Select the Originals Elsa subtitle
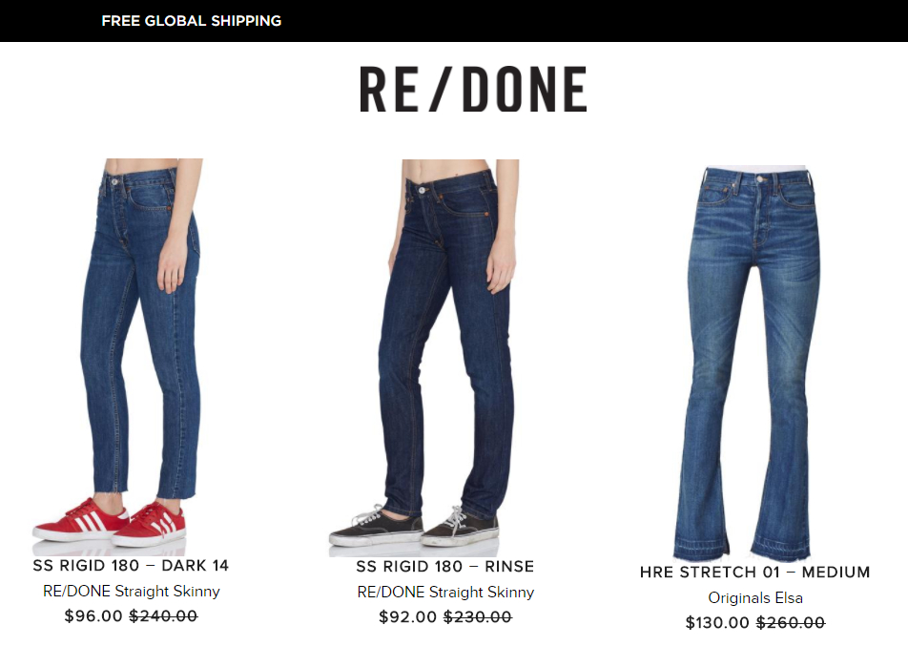Screen dimensions: 908x646 [755, 598]
